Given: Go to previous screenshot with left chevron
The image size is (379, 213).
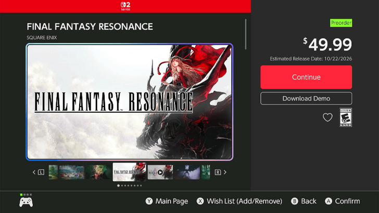Looking at the screenshot, I should point(34,172).
